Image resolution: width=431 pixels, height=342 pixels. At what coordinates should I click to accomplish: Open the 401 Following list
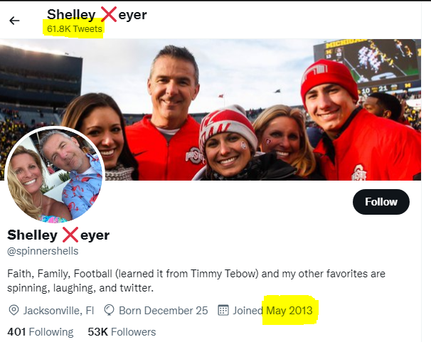coord(40,331)
